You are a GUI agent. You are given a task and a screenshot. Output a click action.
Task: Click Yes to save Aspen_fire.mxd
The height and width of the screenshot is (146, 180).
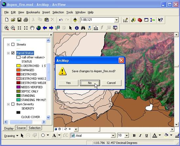(68, 83)
